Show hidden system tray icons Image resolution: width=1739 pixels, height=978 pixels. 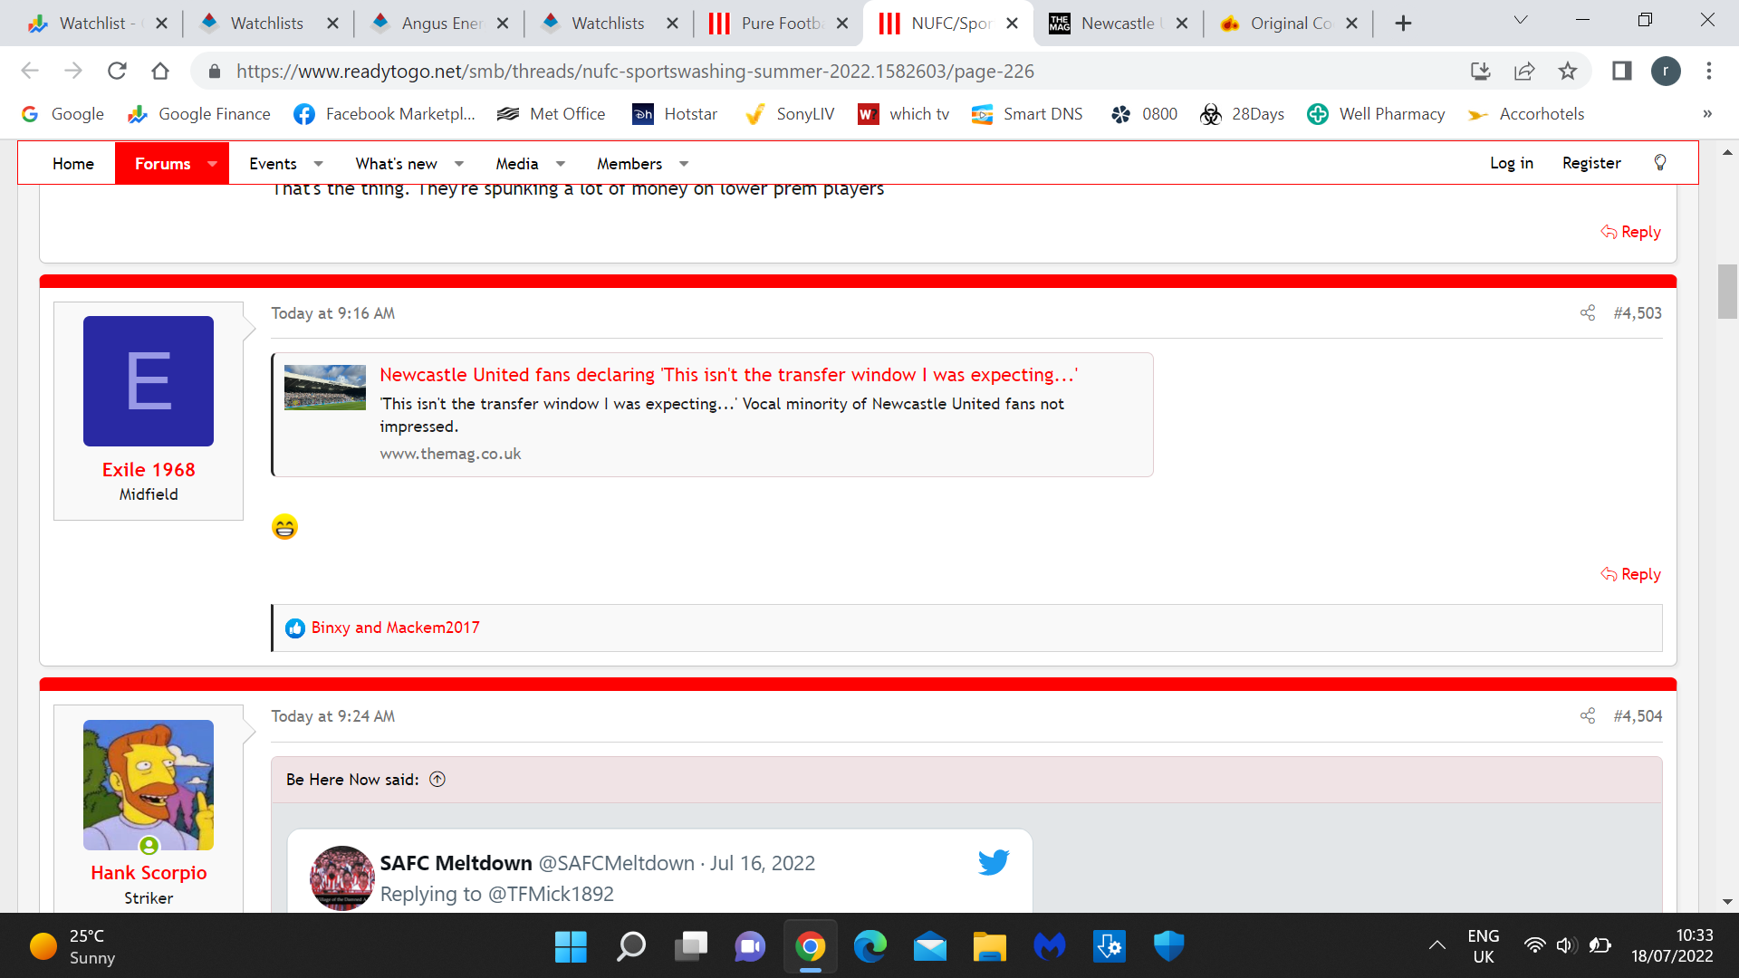[1437, 946]
